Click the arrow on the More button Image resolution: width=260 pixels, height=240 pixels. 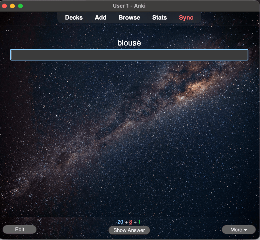pyautogui.click(x=245, y=230)
